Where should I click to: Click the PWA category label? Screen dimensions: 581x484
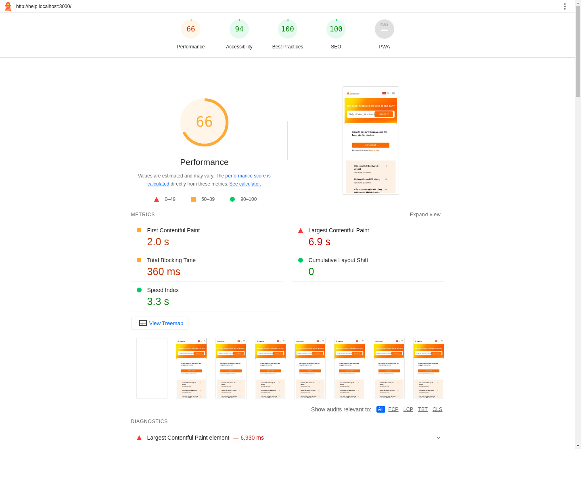[x=385, y=47]
